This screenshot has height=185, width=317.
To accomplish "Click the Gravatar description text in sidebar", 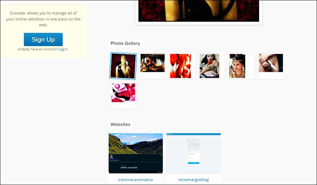I will (x=43, y=19).
